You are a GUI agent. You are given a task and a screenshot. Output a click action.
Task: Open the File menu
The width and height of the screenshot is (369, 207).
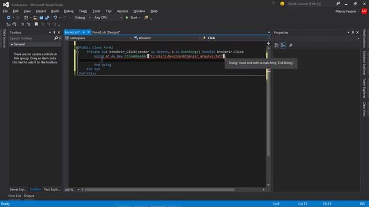5,11
